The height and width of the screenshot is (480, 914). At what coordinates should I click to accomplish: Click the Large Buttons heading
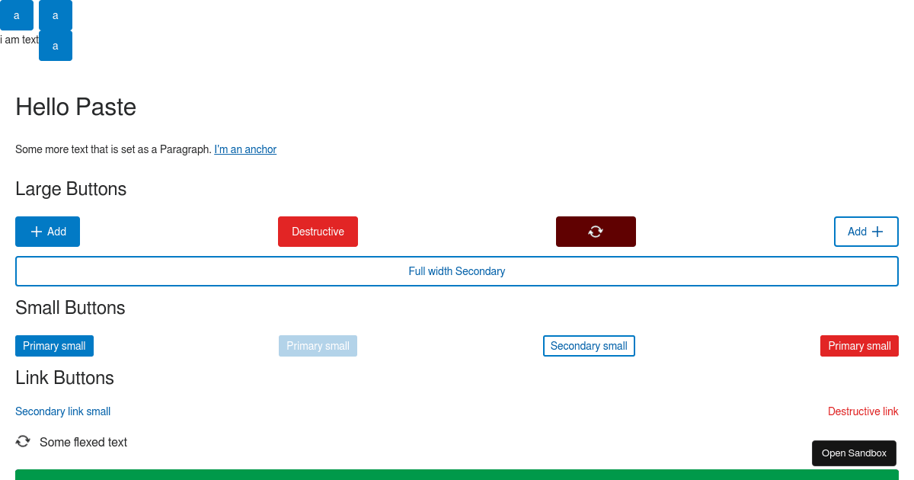coord(71,189)
